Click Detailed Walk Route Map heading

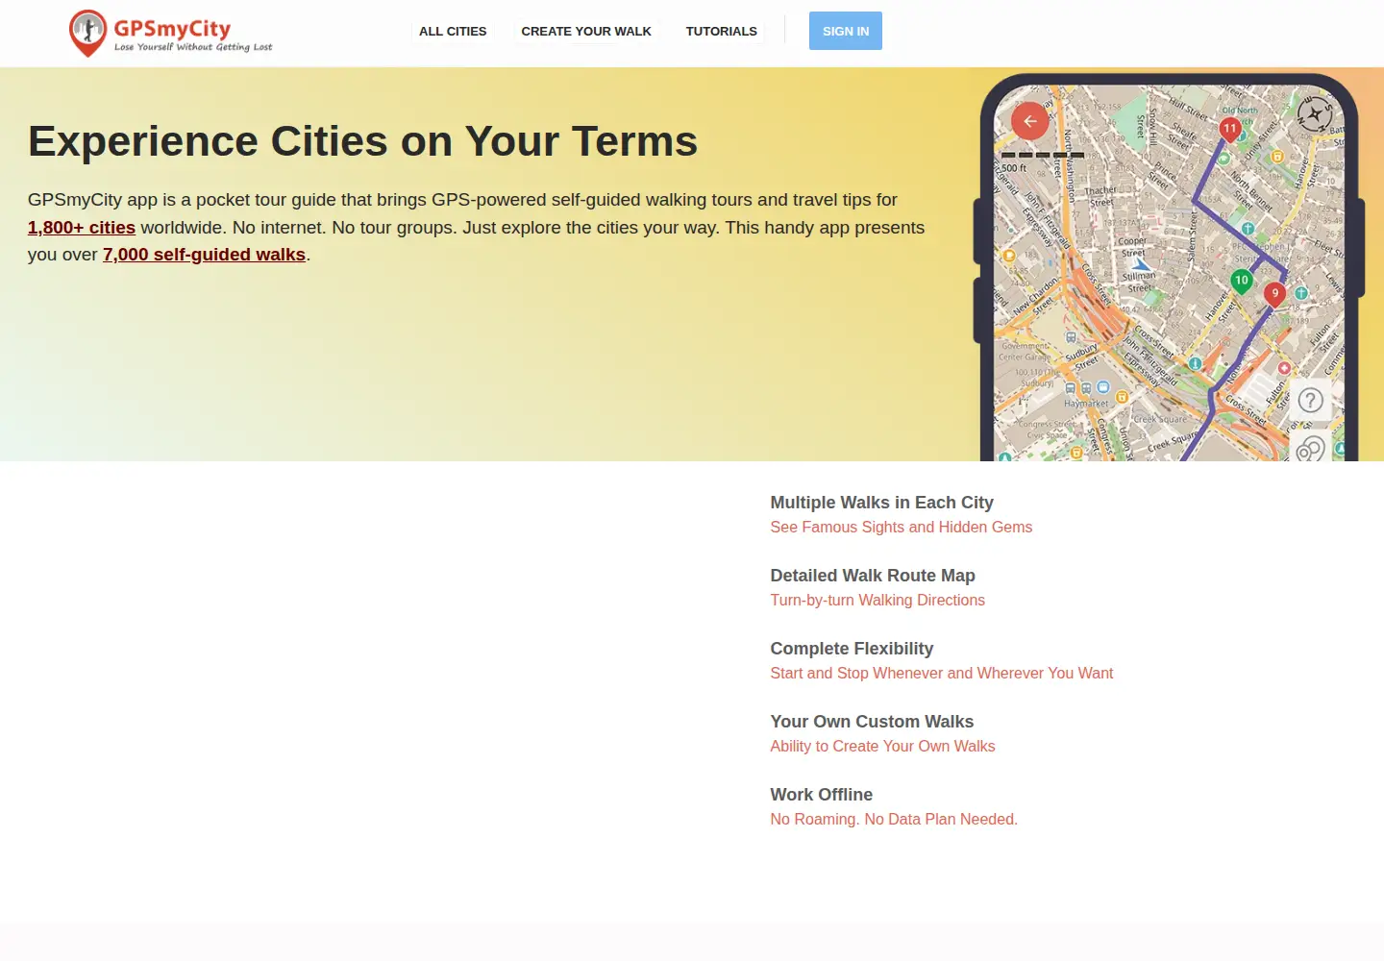pyautogui.click(x=873, y=576)
